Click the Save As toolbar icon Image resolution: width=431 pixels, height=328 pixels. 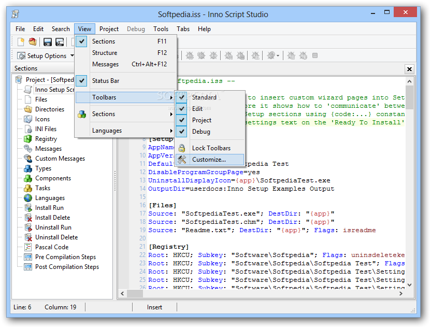pos(60,42)
